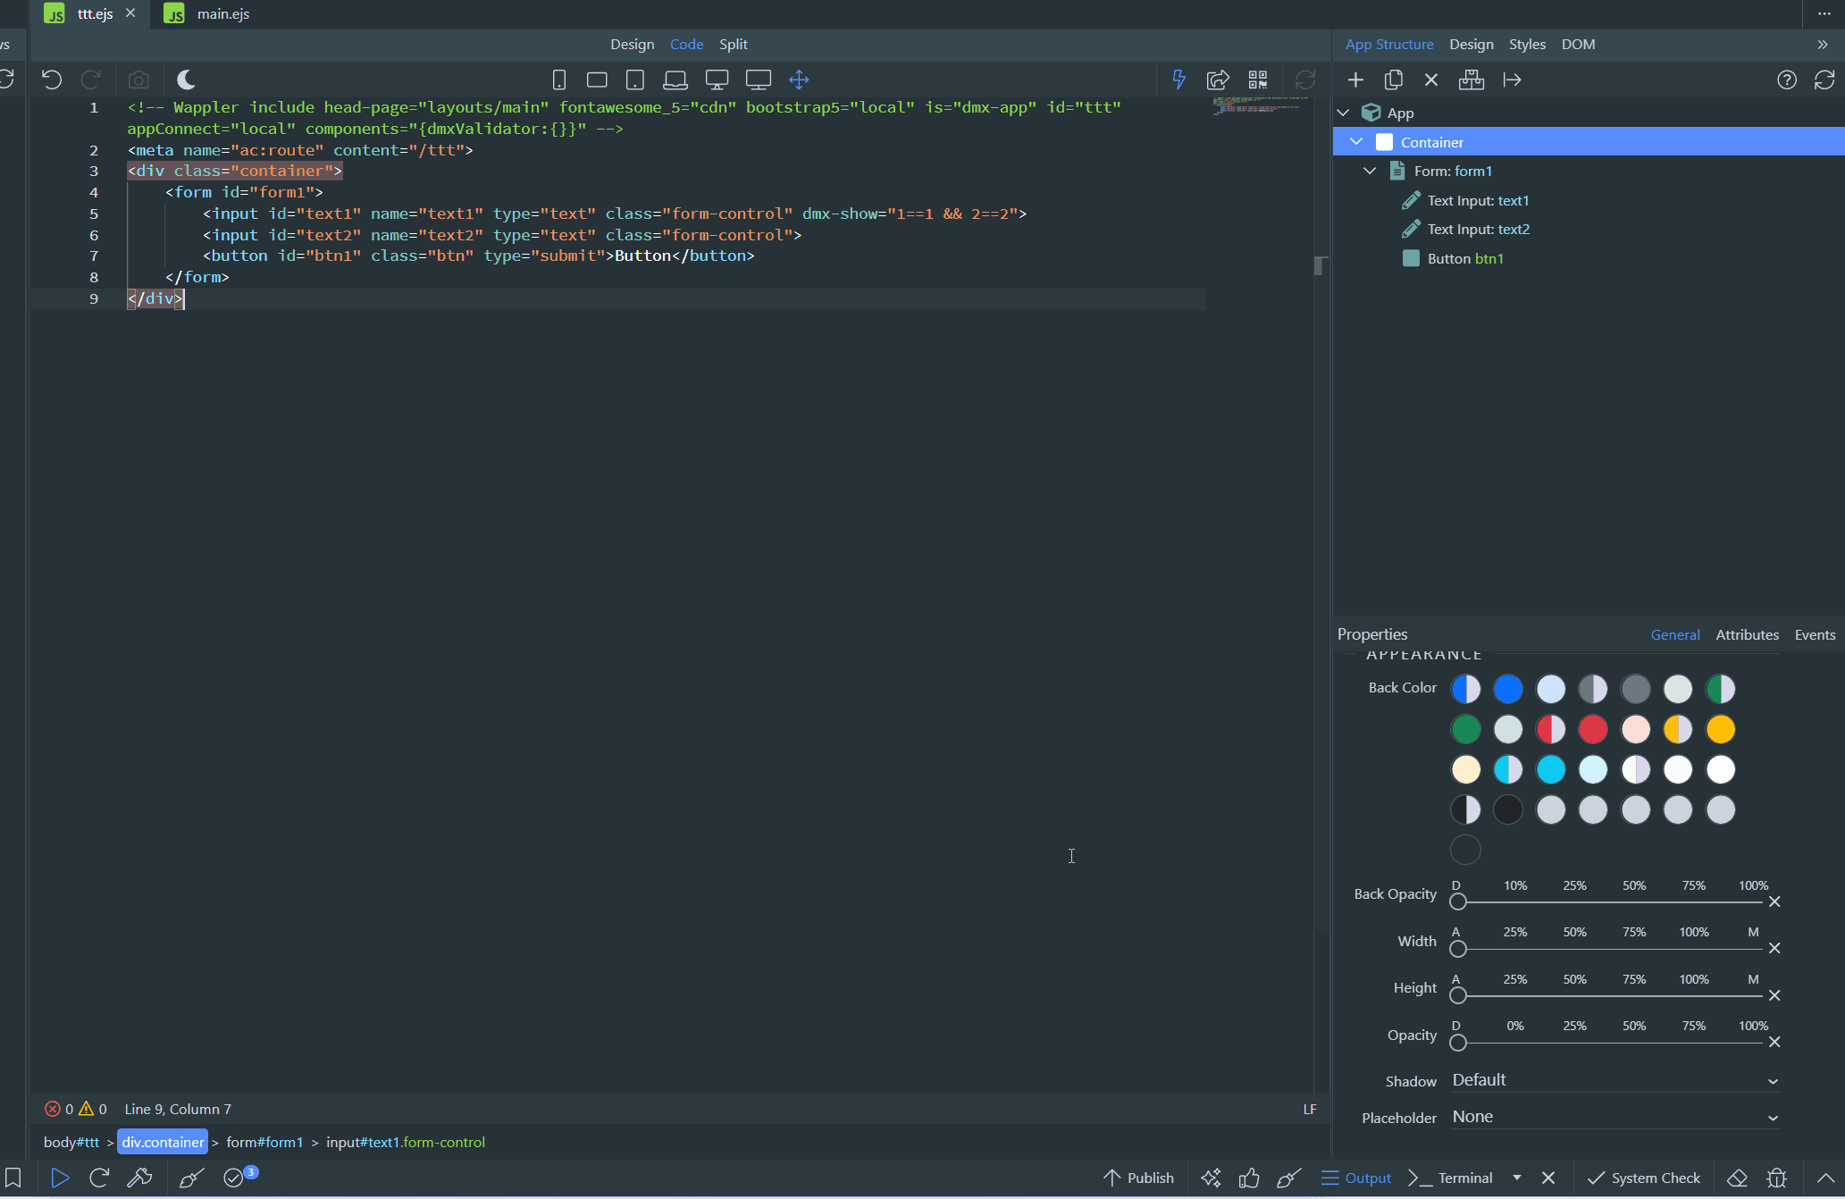The image size is (1845, 1199).
Task: Expand bottom panel with up chevron
Action: [x=1824, y=1178]
